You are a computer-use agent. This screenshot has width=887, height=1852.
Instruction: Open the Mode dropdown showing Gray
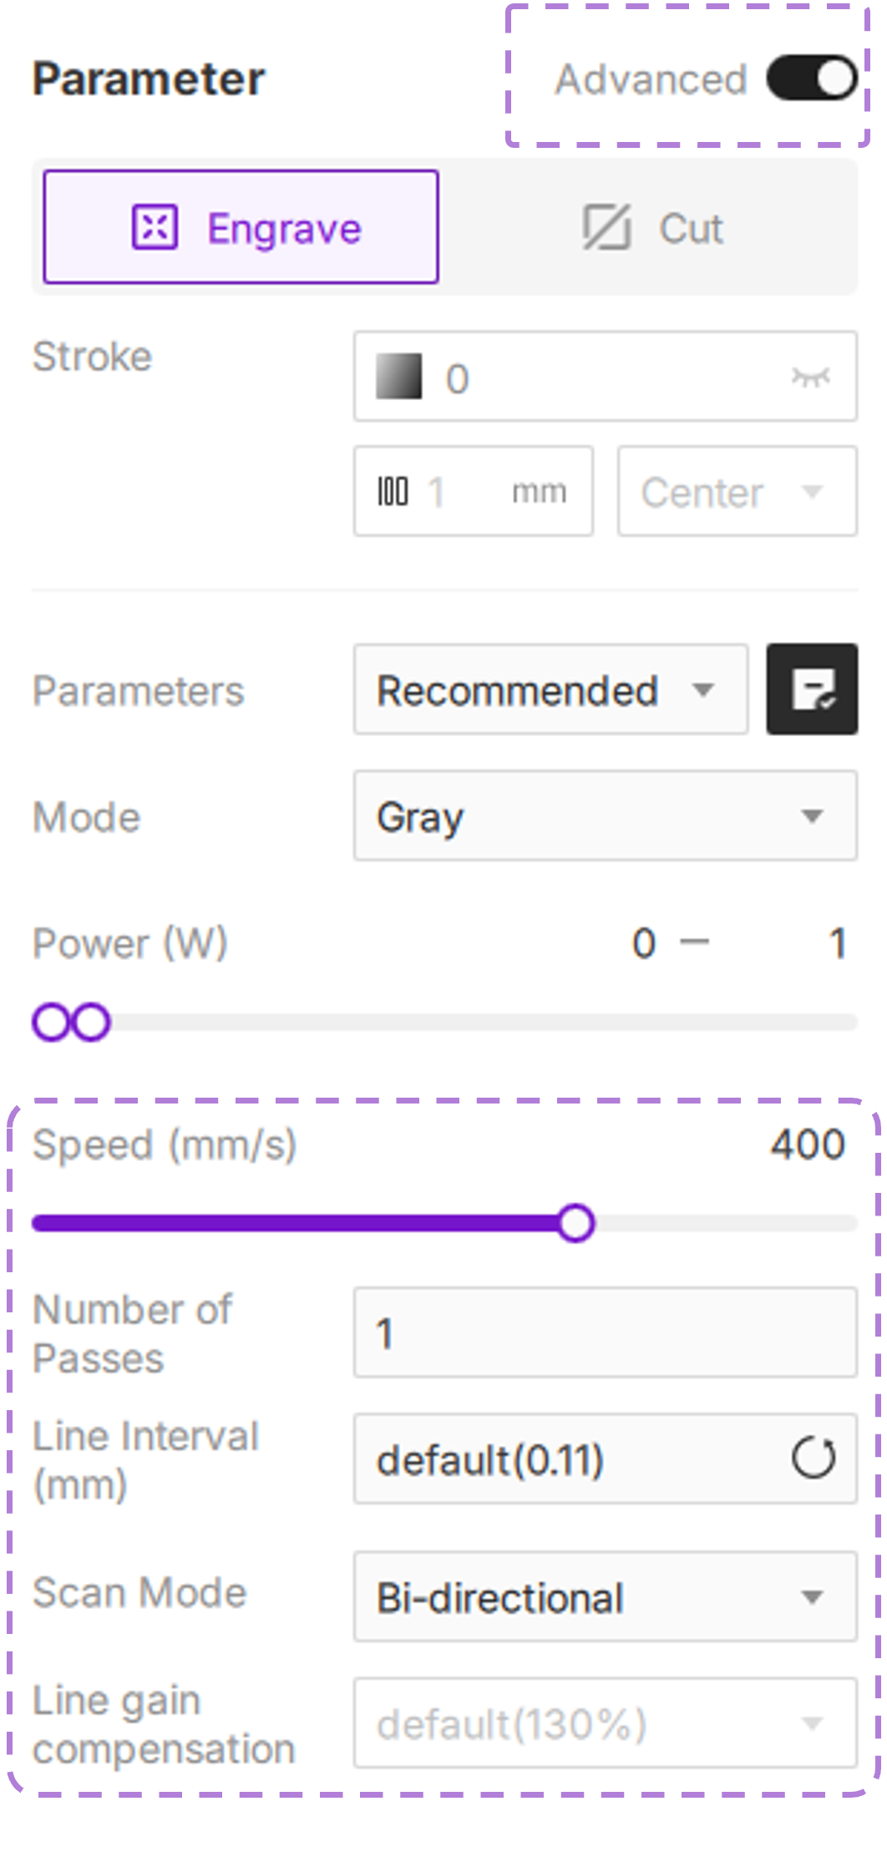[605, 816]
